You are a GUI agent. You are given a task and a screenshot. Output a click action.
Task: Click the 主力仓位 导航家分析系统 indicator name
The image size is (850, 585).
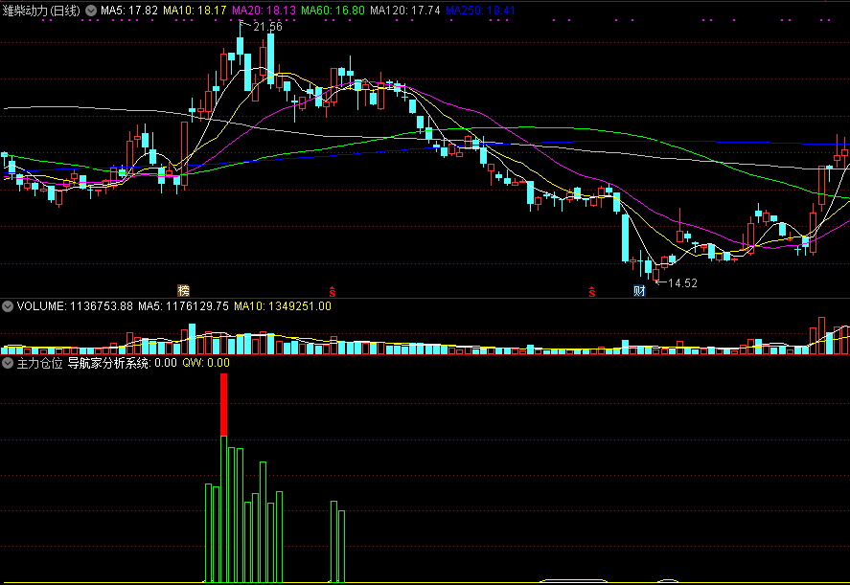tap(83, 363)
